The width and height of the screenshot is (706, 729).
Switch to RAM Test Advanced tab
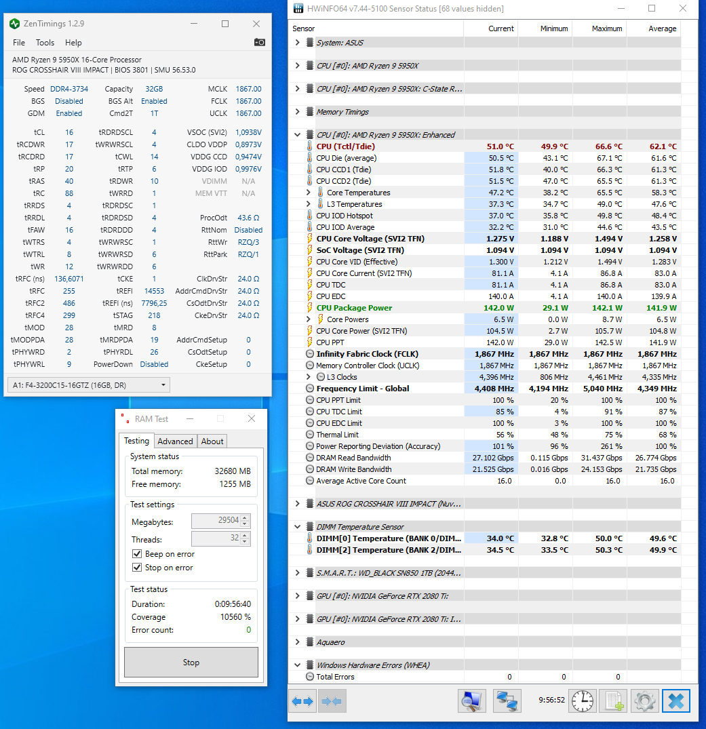[x=175, y=441]
